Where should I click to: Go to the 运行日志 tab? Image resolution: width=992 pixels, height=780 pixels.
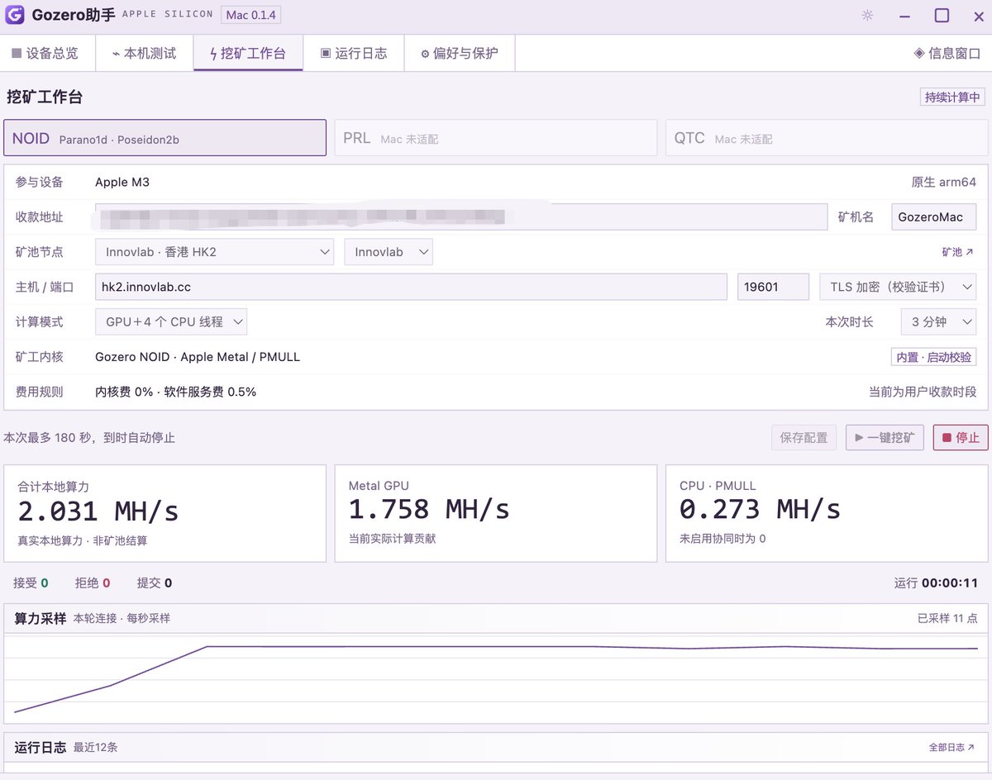point(354,54)
